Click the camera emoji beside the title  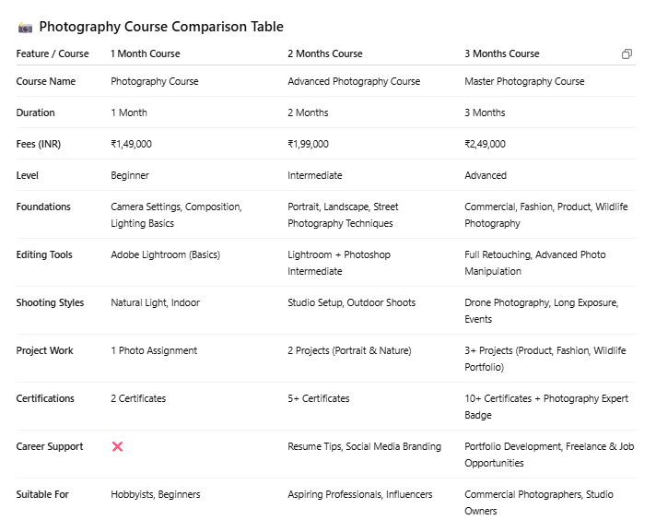click(x=25, y=28)
